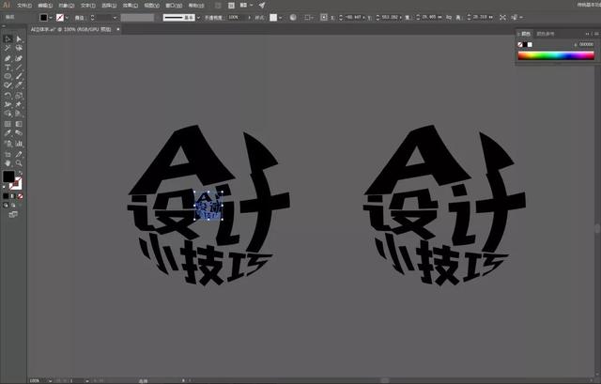Select the Curvature tool
Image resolution: width=601 pixels, height=384 pixels.
pyautogui.click(x=19, y=58)
